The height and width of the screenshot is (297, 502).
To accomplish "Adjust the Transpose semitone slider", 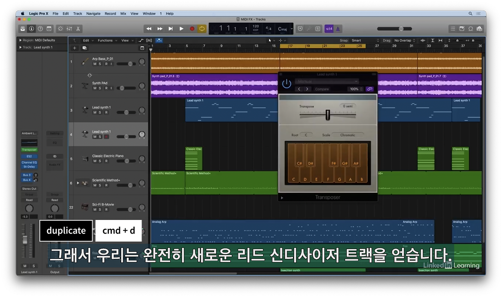I will click(328, 114).
